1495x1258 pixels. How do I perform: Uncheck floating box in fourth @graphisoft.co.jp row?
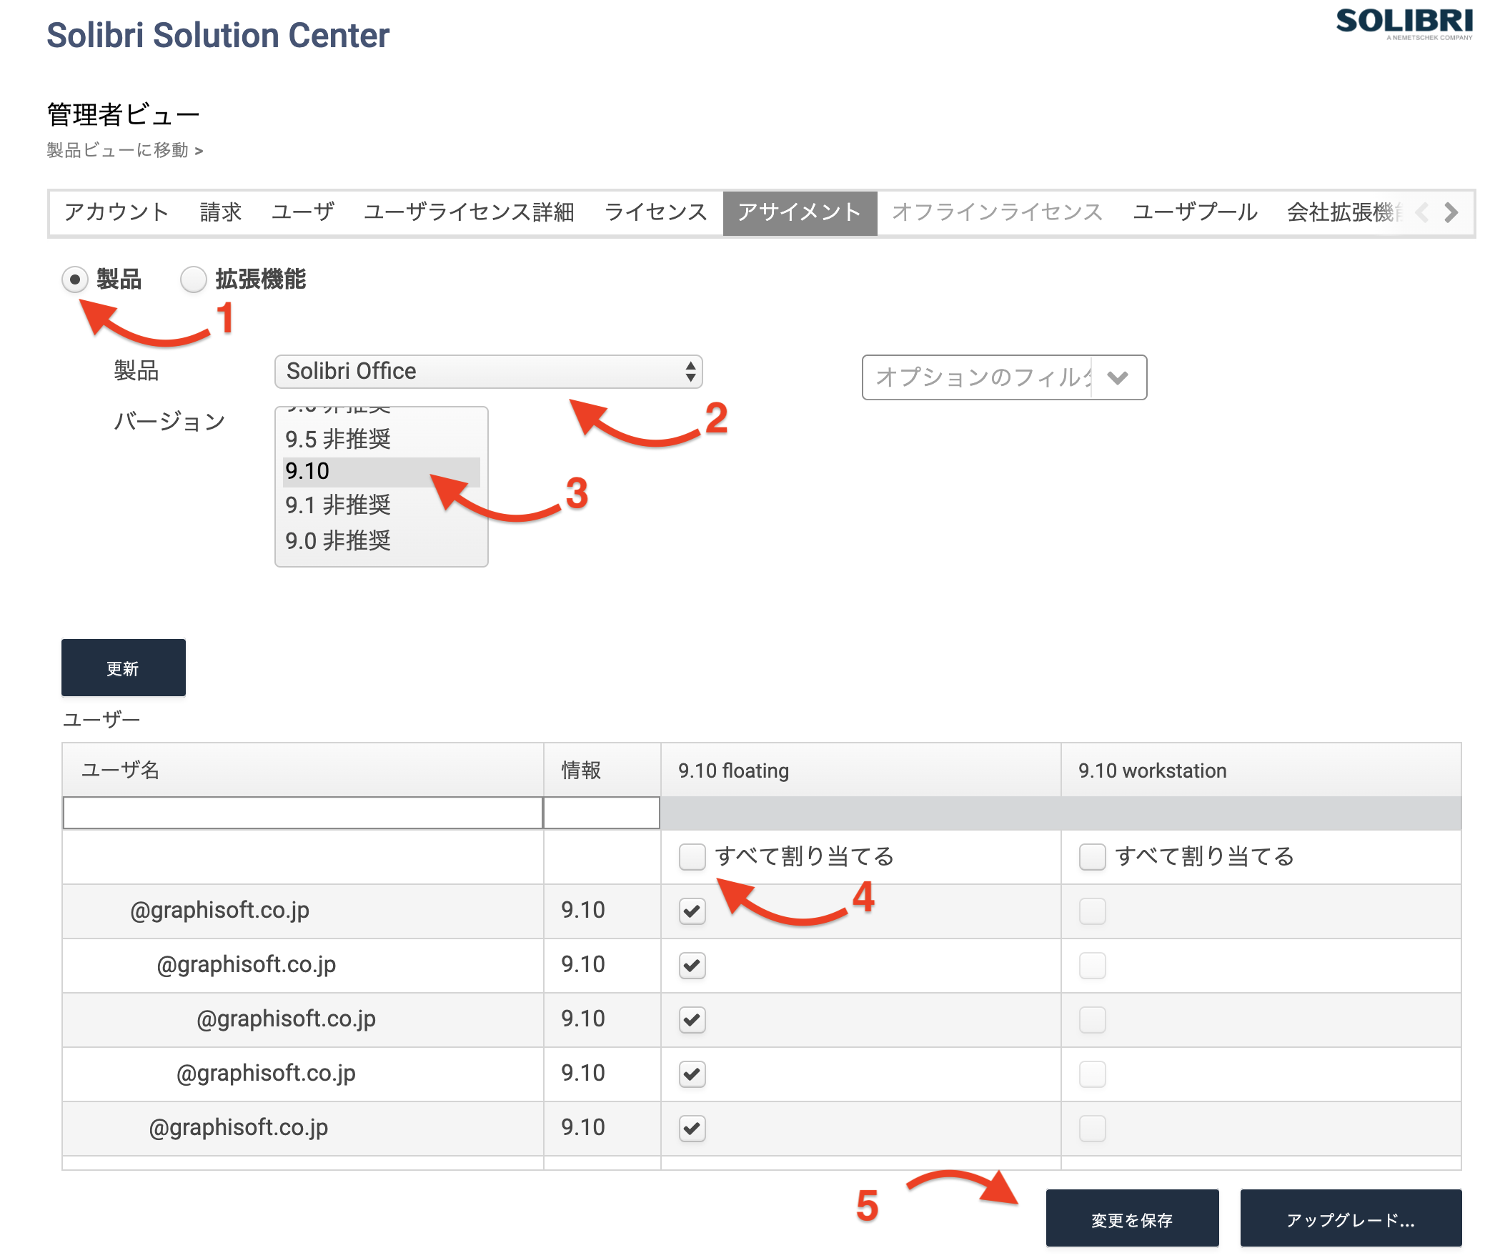[692, 1074]
